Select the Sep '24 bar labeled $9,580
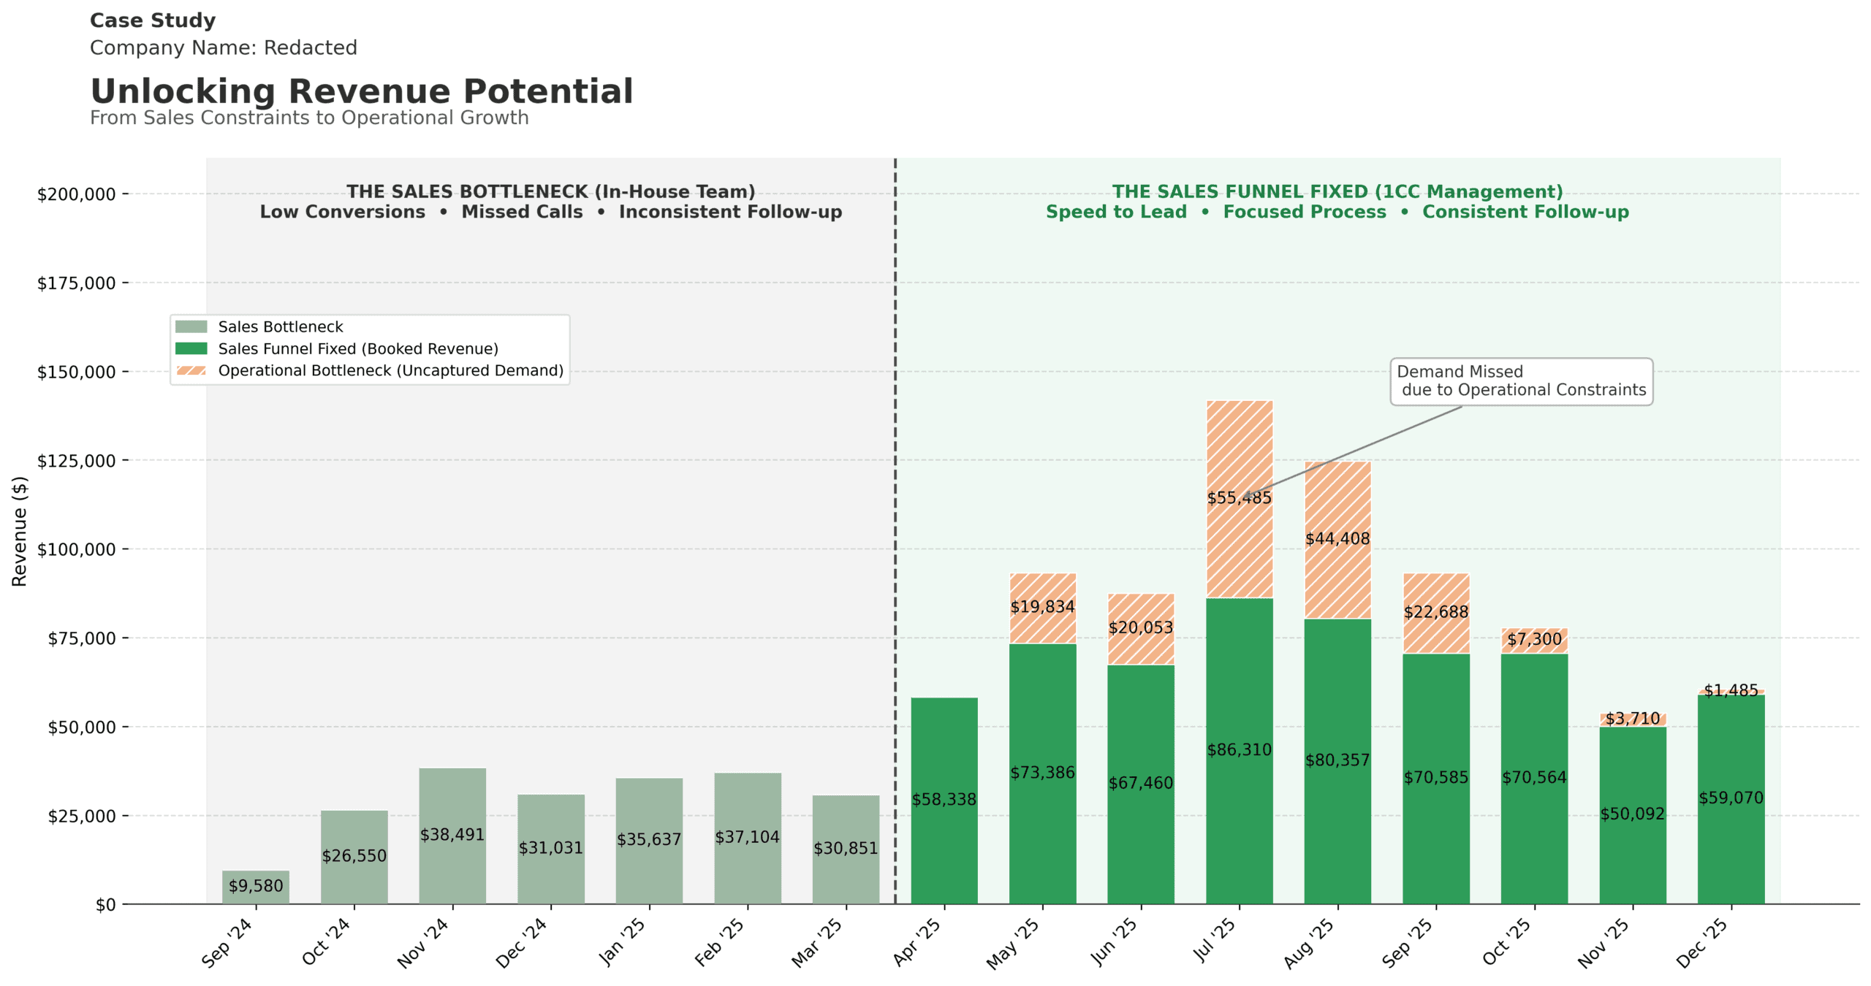This screenshot has height=986, width=1871. (x=256, y=887)
